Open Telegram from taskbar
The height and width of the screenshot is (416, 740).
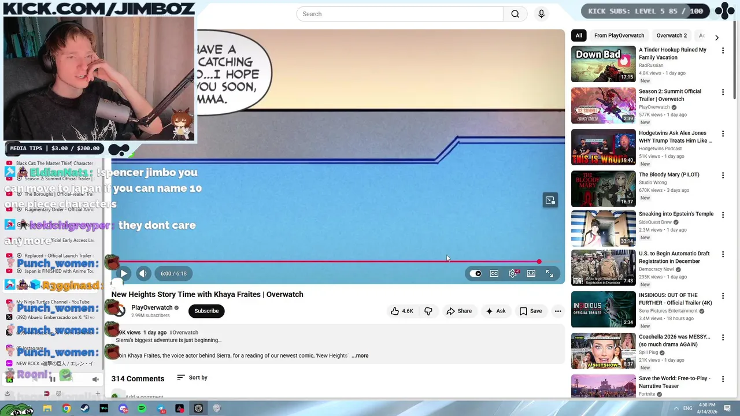pyautogui.click(x=161, y=408)
